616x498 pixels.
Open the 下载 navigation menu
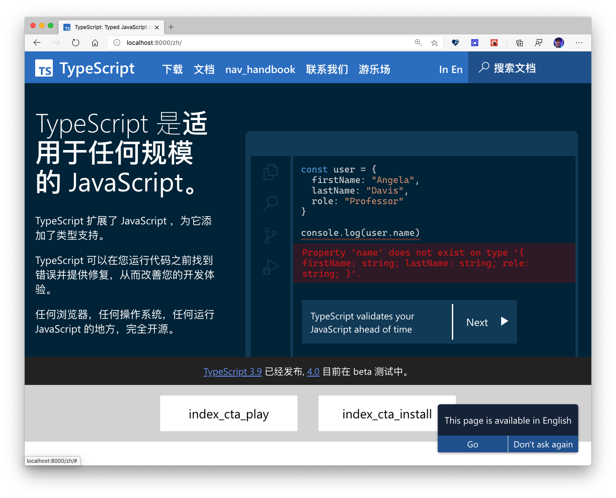[172, 69]
